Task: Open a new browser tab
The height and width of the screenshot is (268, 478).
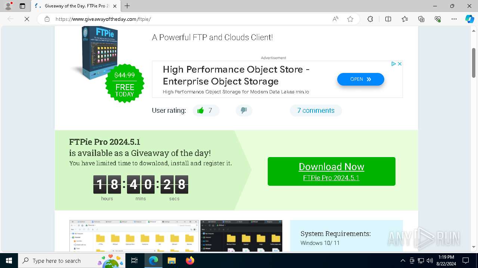Action: click(127, 6)
